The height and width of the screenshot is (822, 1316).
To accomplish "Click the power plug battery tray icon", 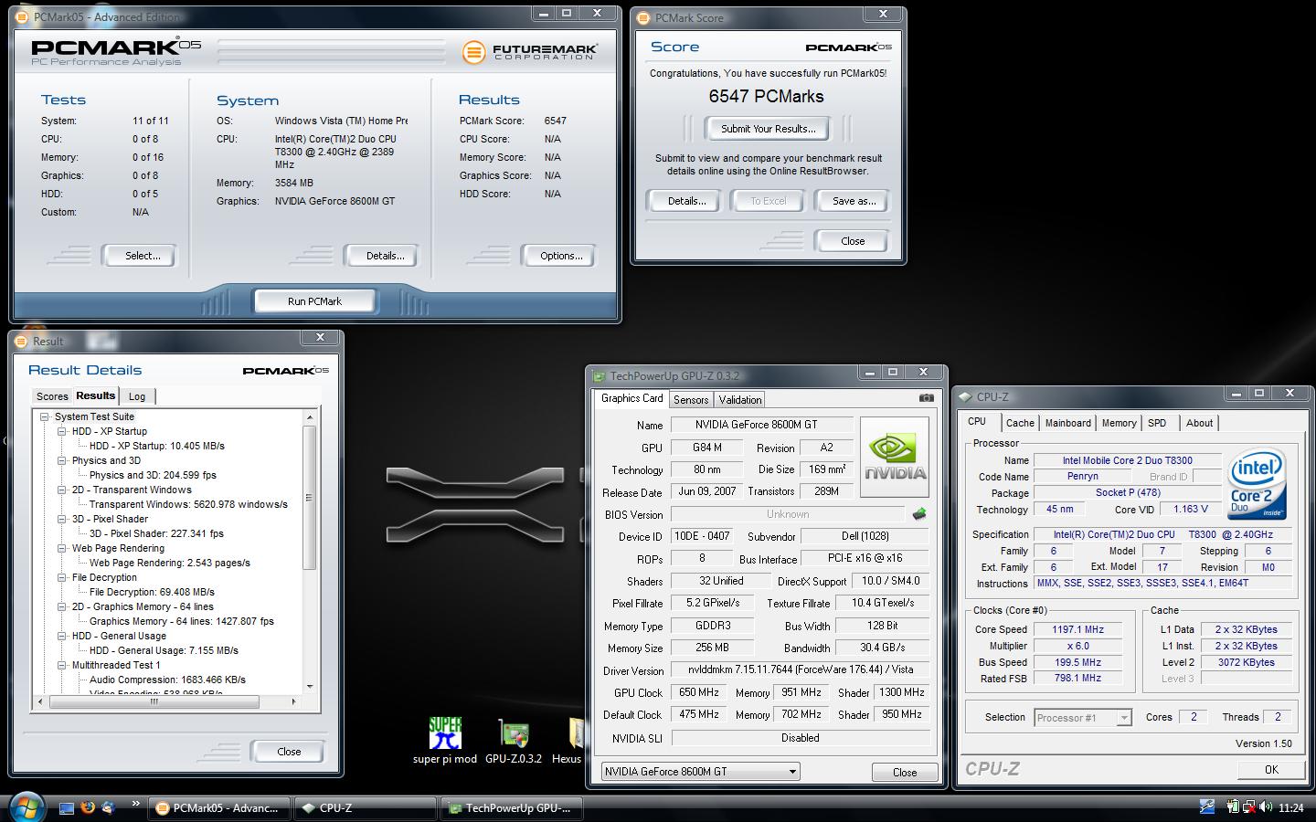I will click(x=1233, y=807).
